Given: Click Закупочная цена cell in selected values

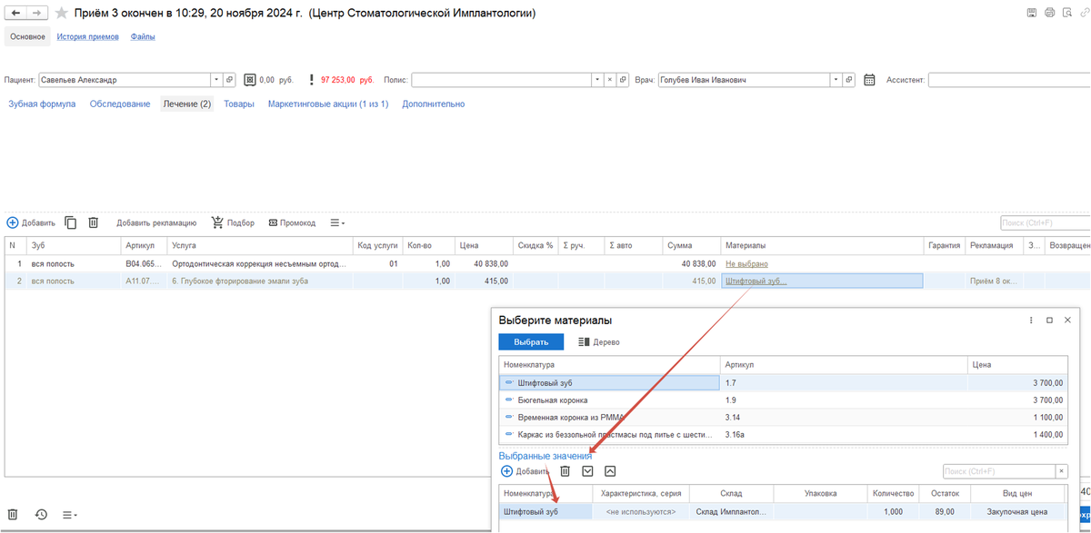Looking at the screenshot, I should tap(1016, 512).
